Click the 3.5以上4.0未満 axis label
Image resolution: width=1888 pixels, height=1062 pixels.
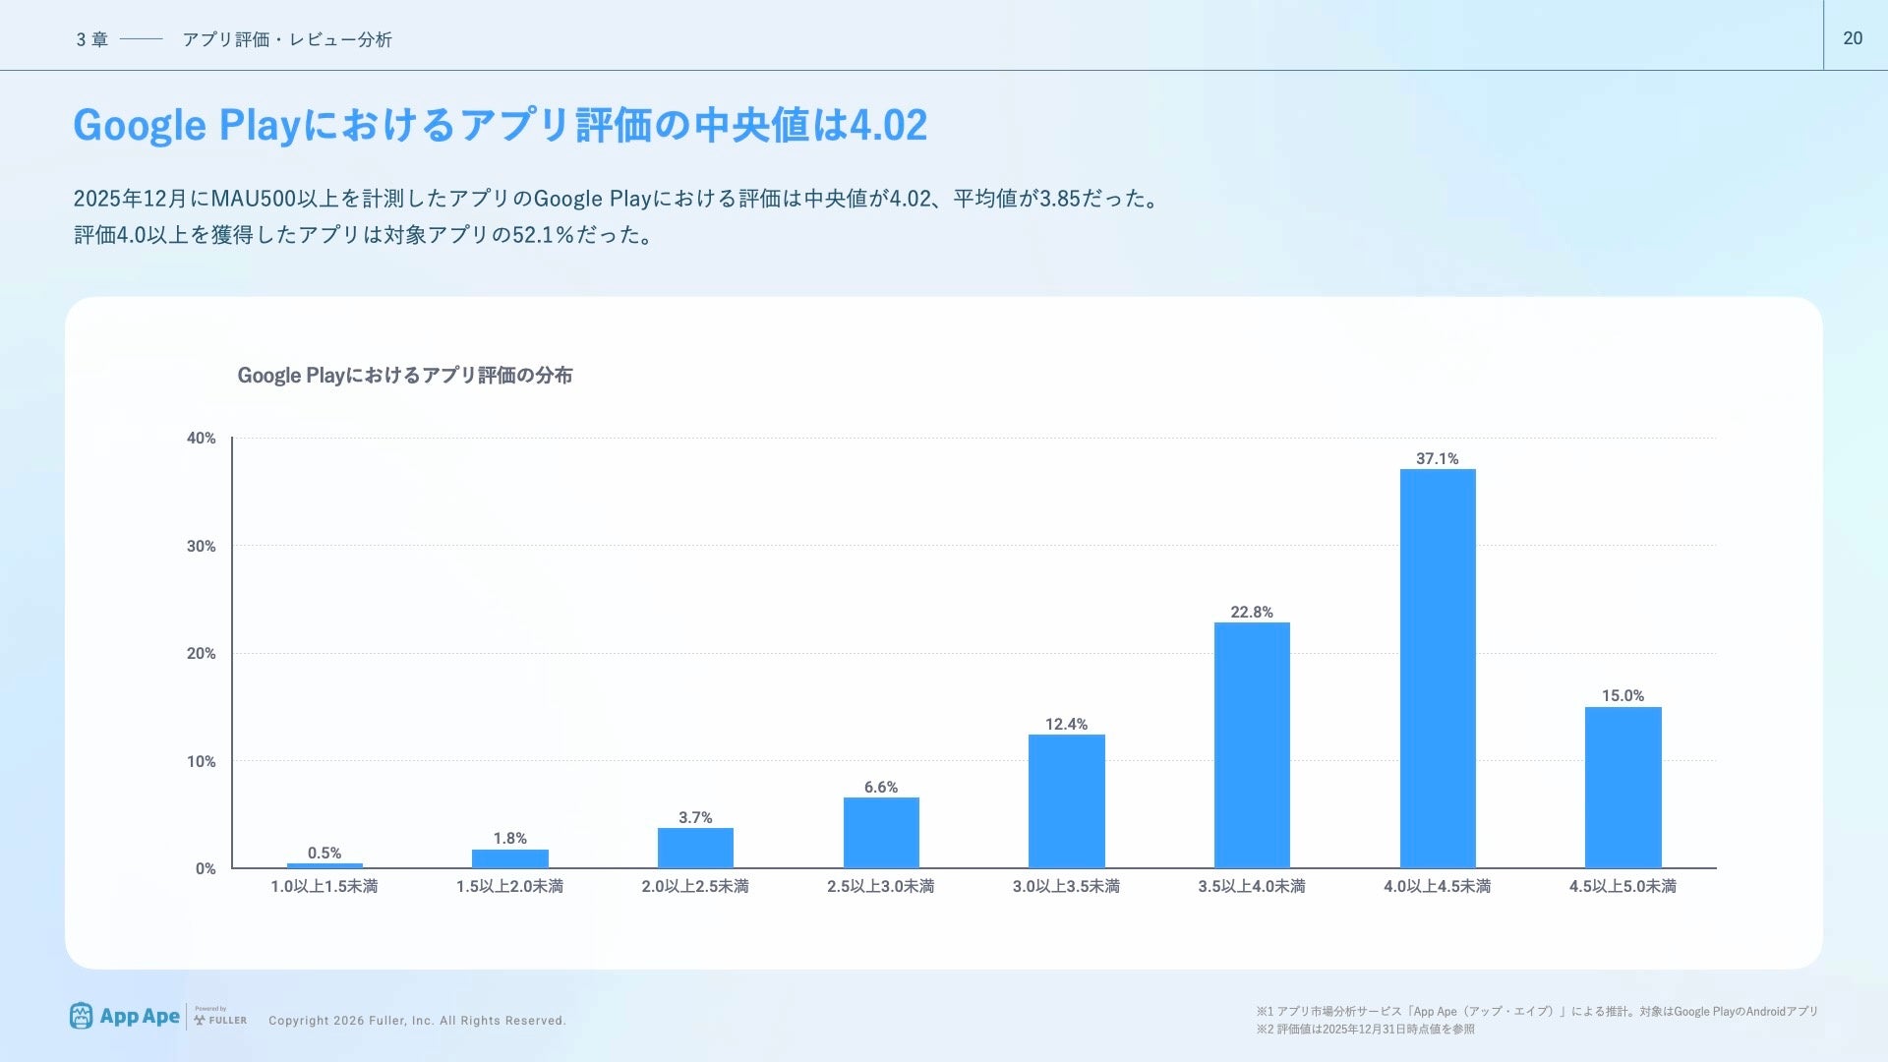click(1251, 887)
